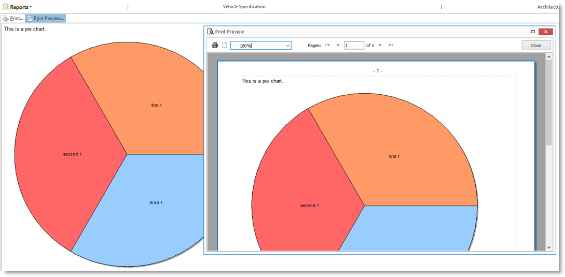Click the preview scrollbar up arrow

[549, 56]
